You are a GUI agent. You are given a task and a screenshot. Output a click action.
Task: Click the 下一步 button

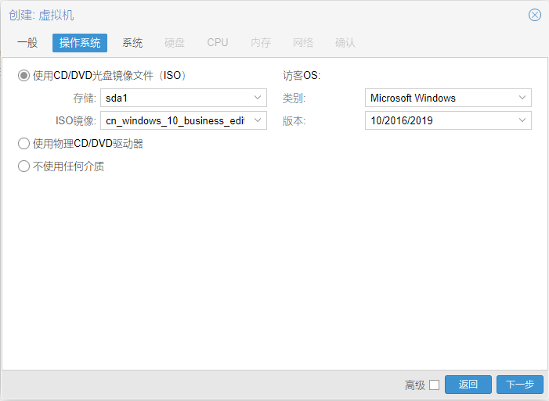click(520, 385)
